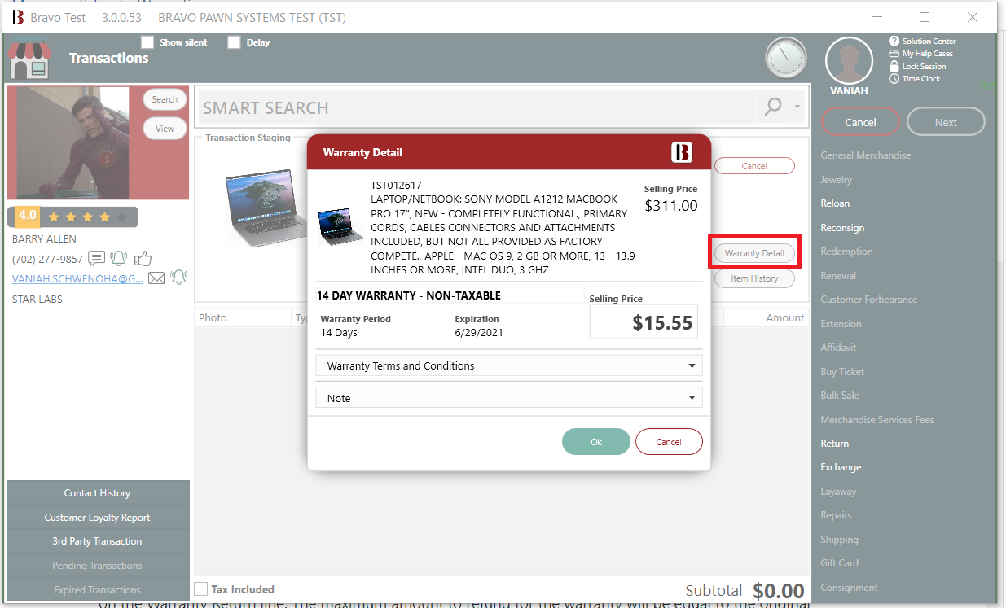Screen dimensions: 1006x608
Task: Open the Smart Search dropdown arrow
Action: point(797,107)
